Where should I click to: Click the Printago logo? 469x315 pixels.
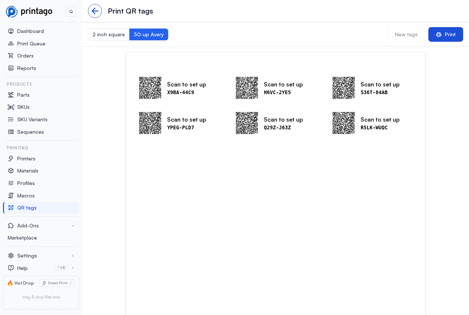[x=29, y=11]
